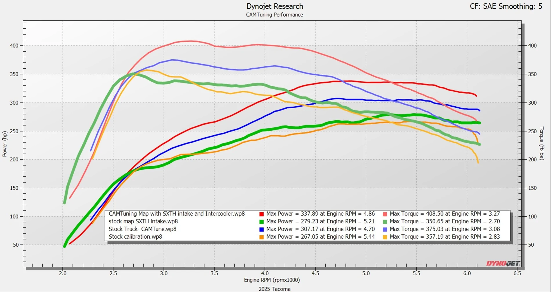This screenshot has height=292, width=551.
Task: Click the 'CAMTuning Performance' subtitle
Action: coord(274,15)
